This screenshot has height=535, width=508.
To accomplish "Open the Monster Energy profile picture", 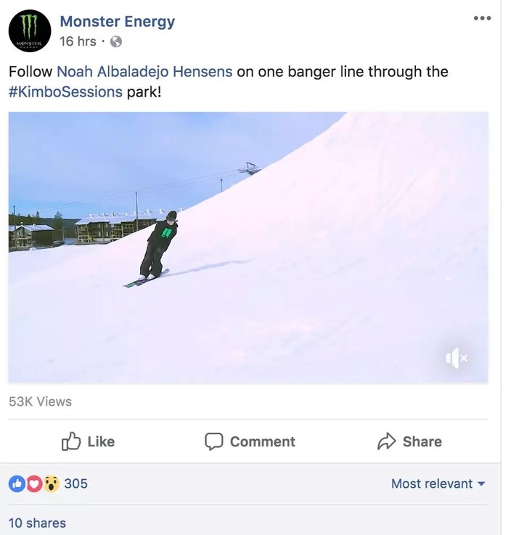I will point(30,30).
